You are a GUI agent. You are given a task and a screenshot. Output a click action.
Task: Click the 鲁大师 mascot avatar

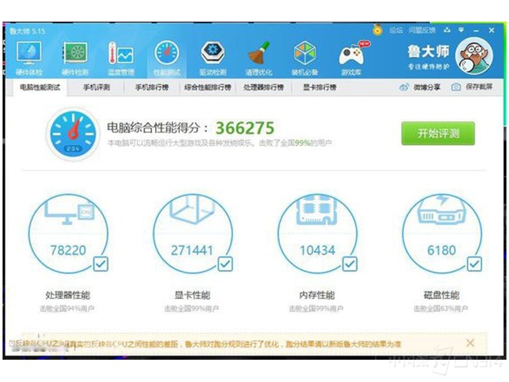click(x=474, y=56)
